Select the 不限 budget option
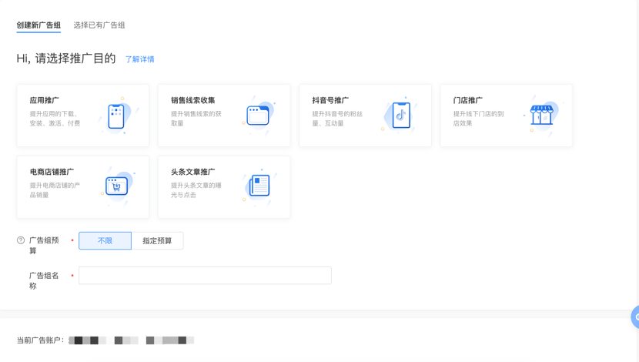The width and height of the screenshot is (639, 362). 105,240
